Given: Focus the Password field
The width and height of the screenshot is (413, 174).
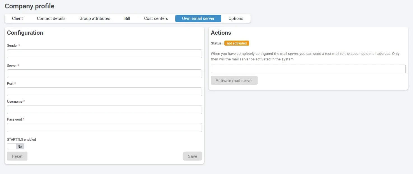Looking at the screenshot, I should pyautogui.click(x=104, y=128).
